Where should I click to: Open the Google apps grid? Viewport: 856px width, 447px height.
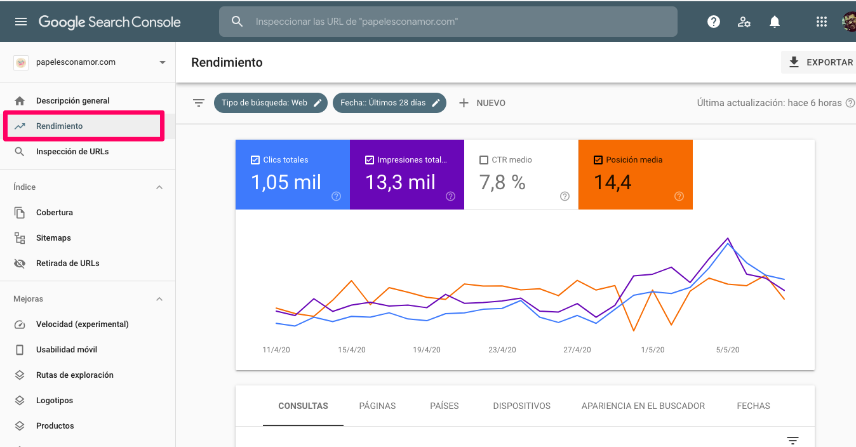coord(822,22)
